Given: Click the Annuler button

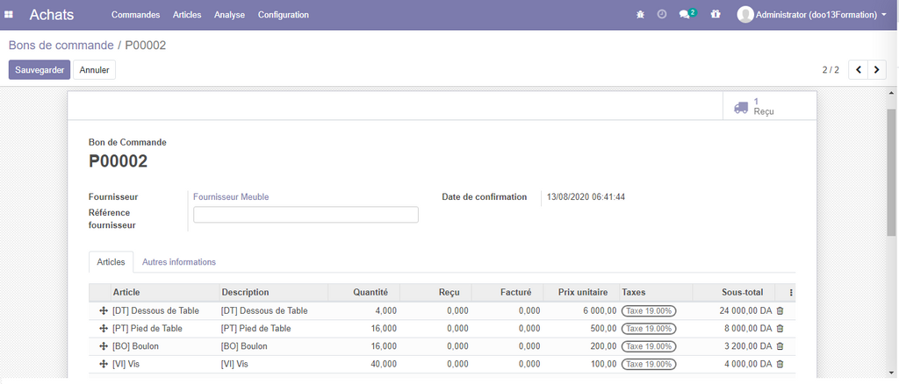Looking at the screenshot, I should click(95, 69).
